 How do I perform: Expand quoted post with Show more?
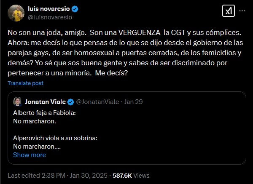[x=29, y=155]
